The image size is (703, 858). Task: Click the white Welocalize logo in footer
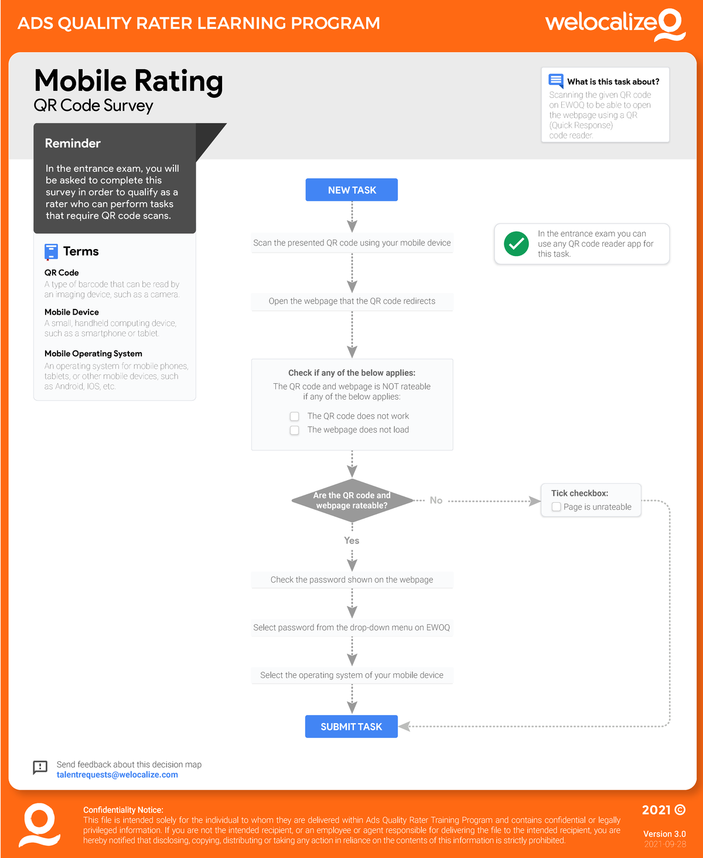pos(39,825)
